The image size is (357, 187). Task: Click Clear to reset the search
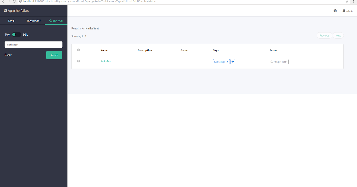(x=8, y=55)
